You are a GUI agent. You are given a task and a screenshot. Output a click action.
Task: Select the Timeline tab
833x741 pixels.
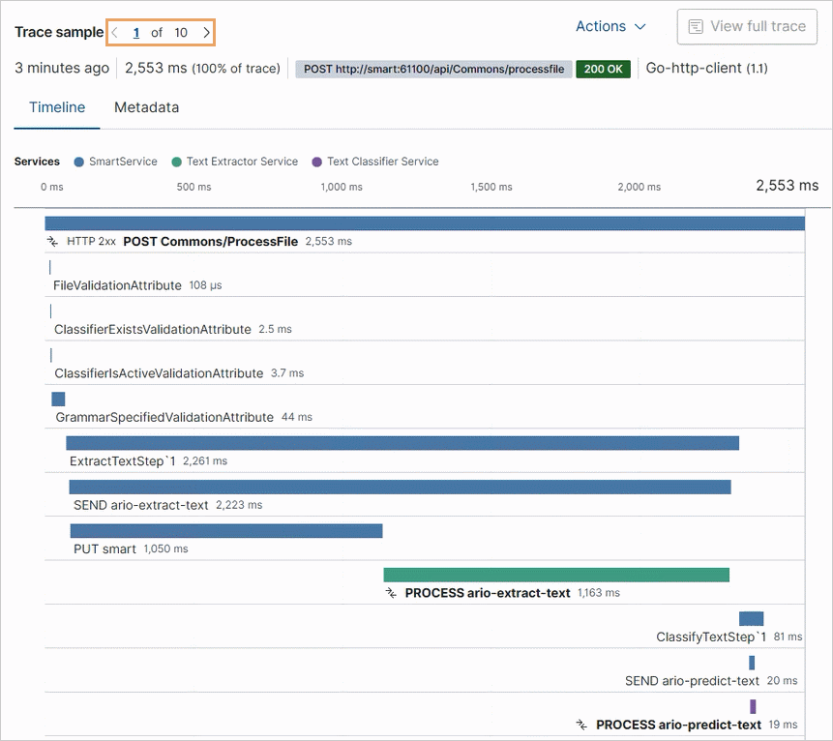click(56, 107)
